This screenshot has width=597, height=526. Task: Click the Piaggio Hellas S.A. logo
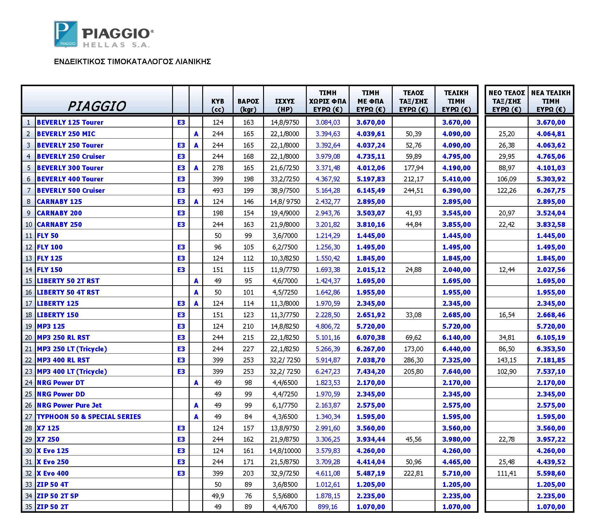click(104, 34)
